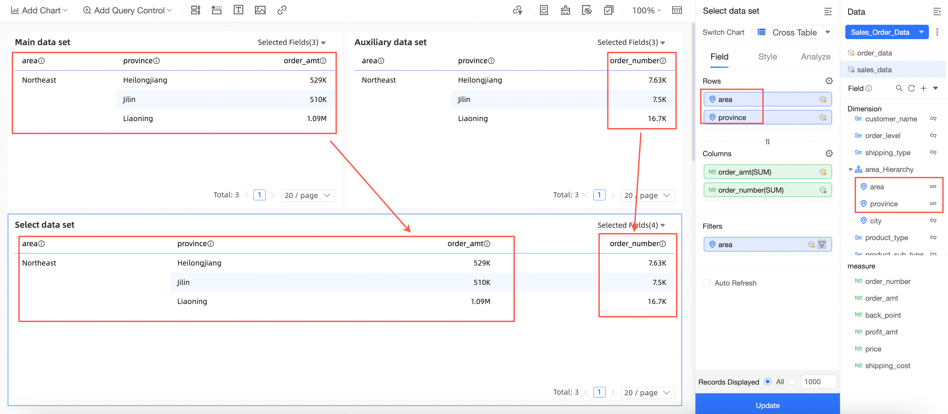The height and width of the screenshot is (414, 948).
Task: Open the batch select checkbox icon in toolbar
Action: [x=609, y=10]
